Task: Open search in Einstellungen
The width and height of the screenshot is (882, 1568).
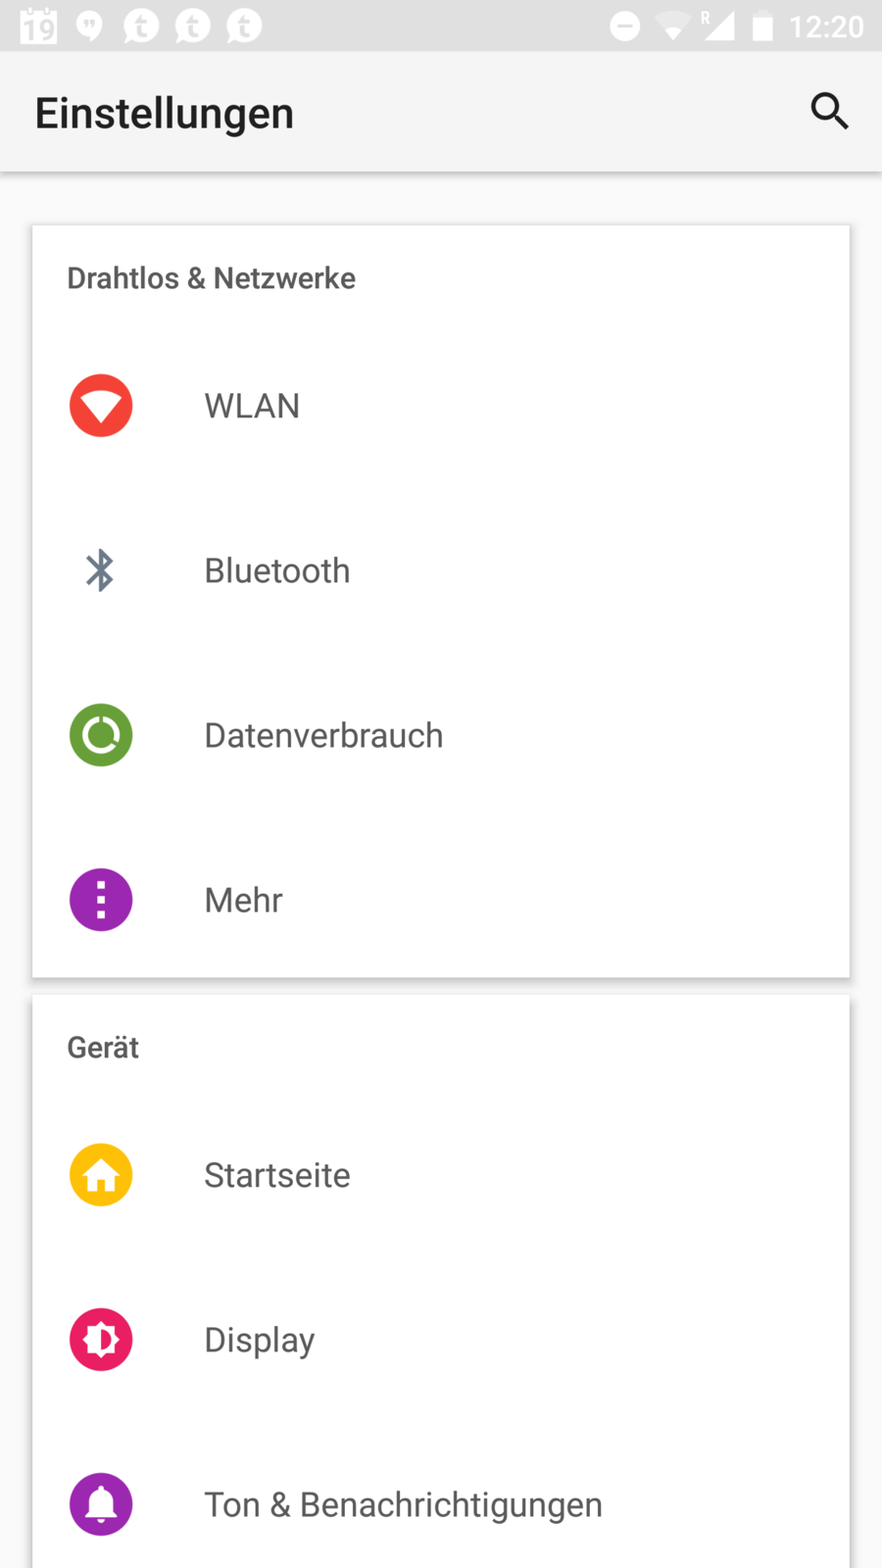Action: [829, 112]
